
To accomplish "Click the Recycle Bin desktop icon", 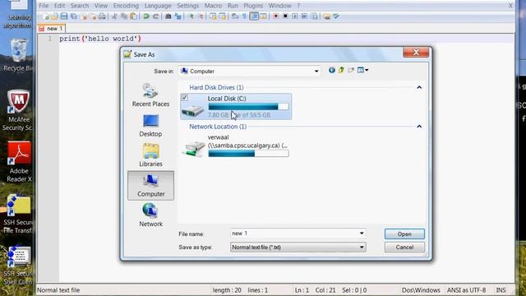I will [18, 55].
